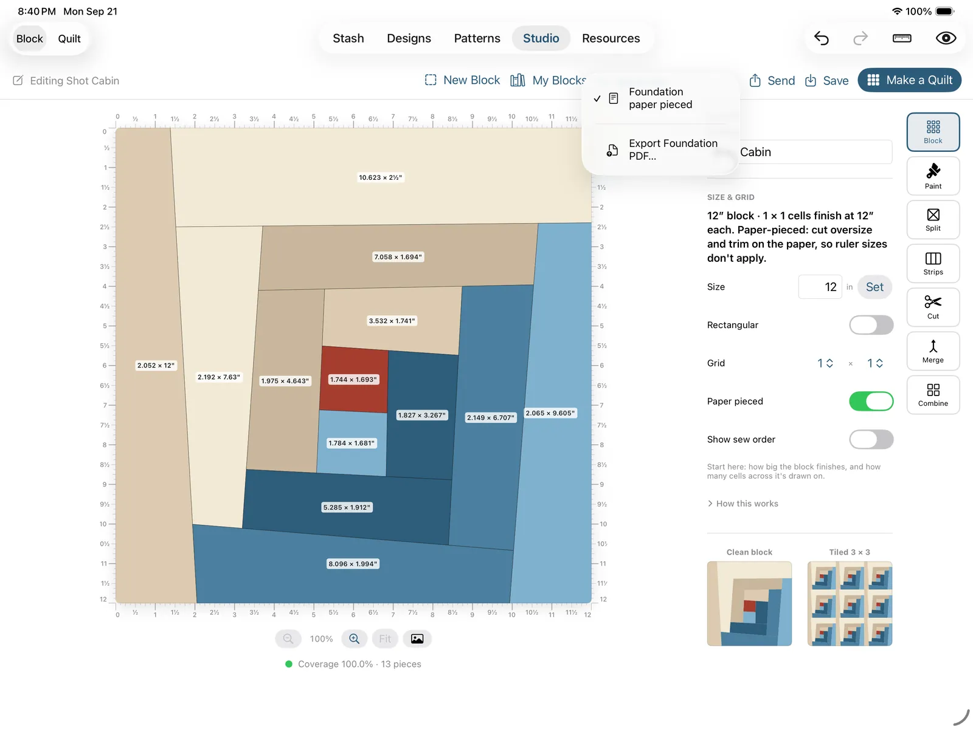Switch to the Patterns tab

(477, 38)
